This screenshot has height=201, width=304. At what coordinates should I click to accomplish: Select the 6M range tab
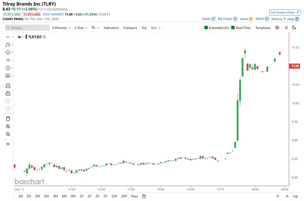click(x=64, y=196)
